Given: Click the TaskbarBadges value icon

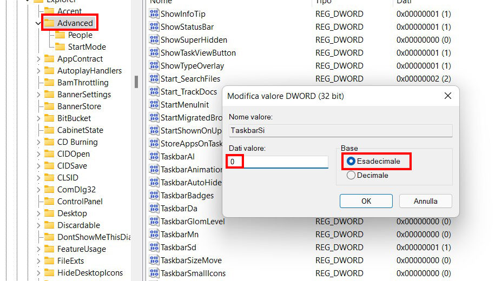Looking at the screenshot, I should pyautogui.click(x=154, y=195).
